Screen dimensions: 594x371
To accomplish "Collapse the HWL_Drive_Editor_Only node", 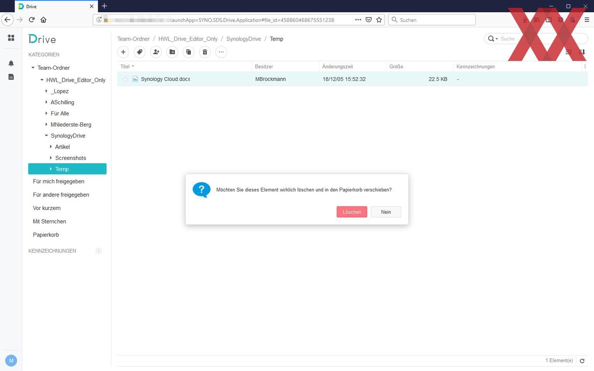I will (42, 80).
